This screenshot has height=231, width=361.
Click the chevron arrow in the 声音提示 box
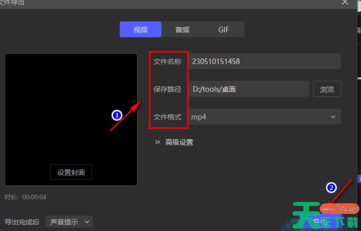[x=87, y=222]
